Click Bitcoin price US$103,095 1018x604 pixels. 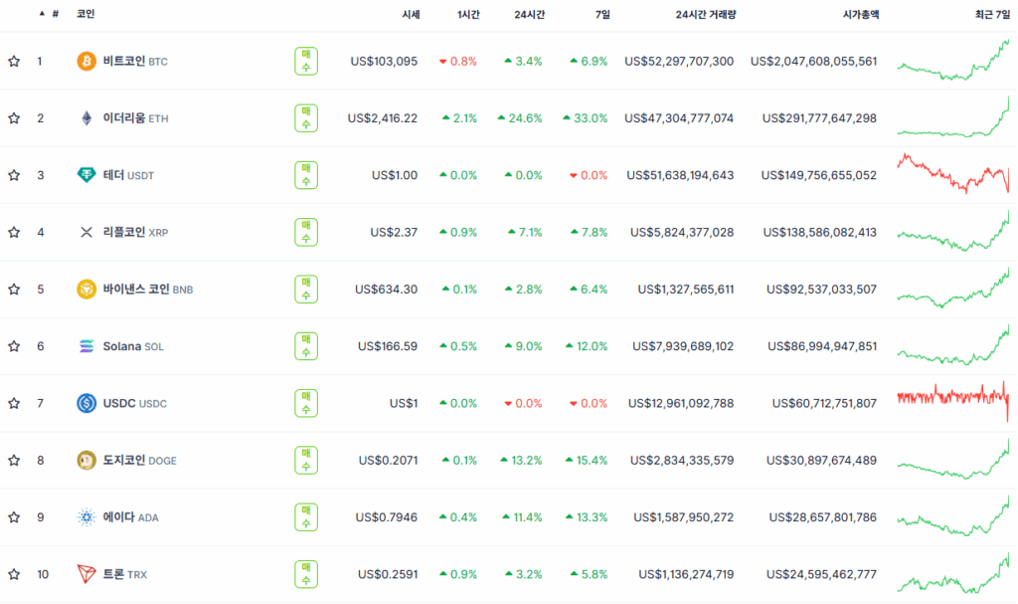[x=384, y=61]
